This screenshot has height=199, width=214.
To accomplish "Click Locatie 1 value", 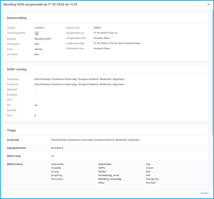I will click(x=39, y=27).
